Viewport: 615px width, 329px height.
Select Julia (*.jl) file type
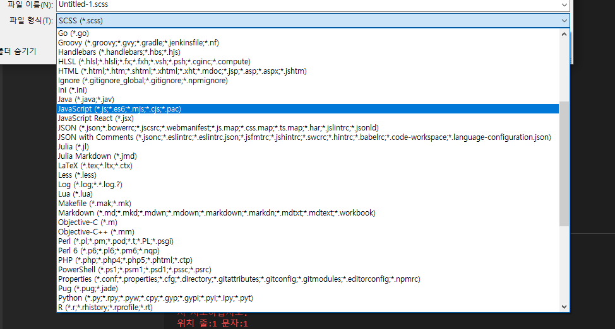click(308, 146)
